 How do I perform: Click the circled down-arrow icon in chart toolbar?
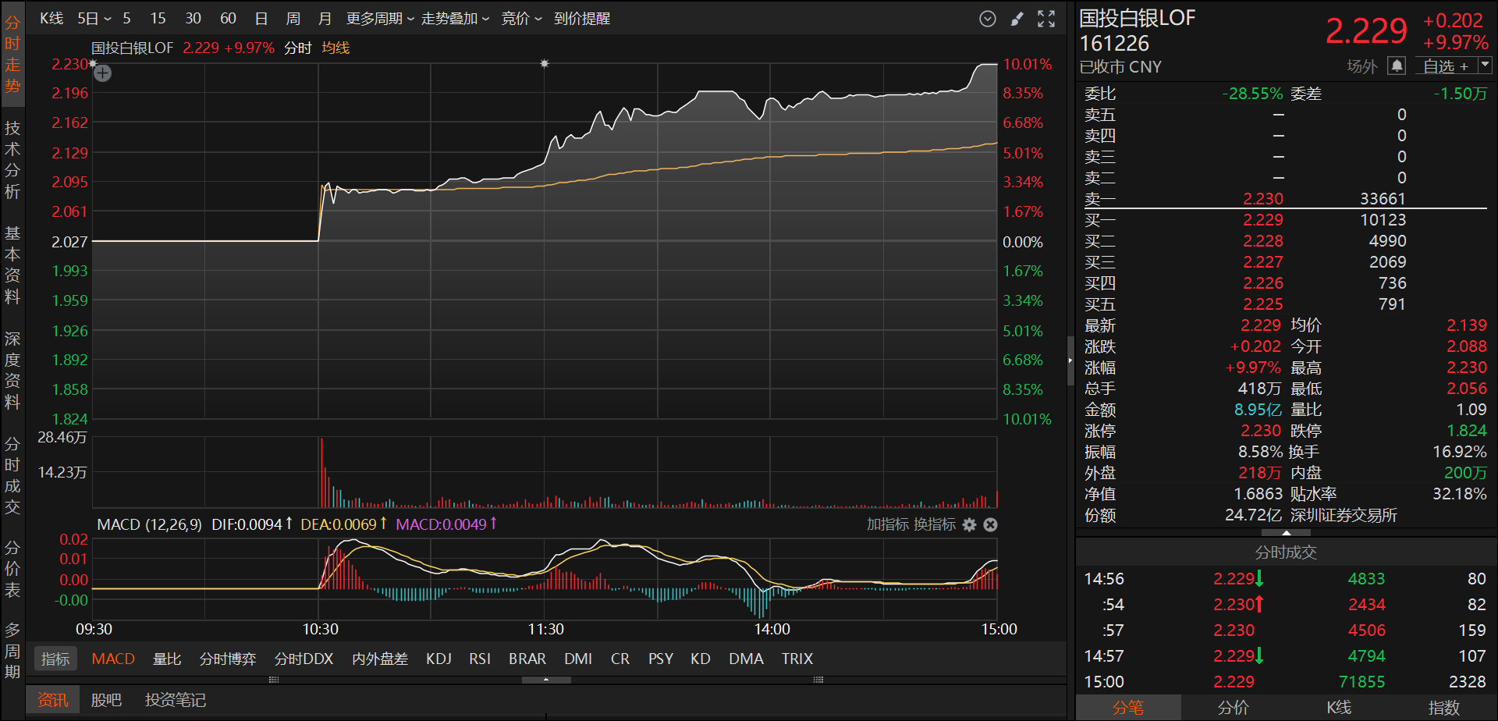point(987,19)
